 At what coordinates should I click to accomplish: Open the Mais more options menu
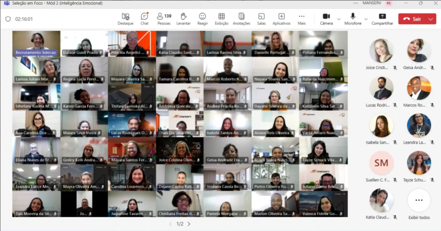pyautogui.click(x=301, y=19)
